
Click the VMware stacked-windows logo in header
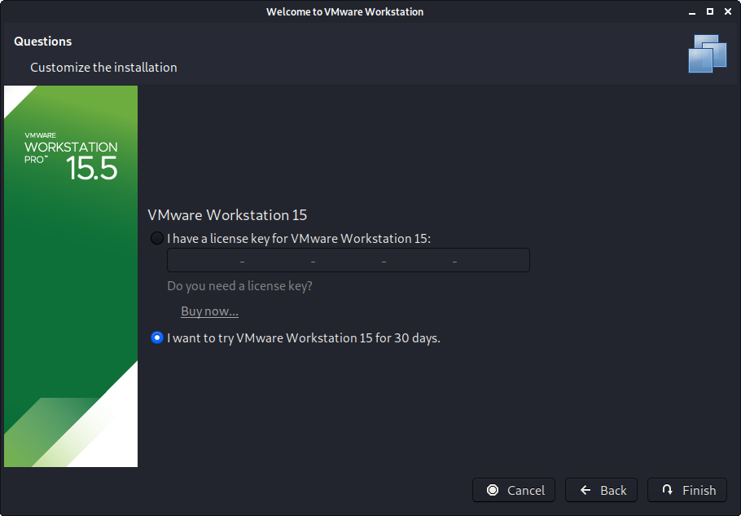(707, 54)
